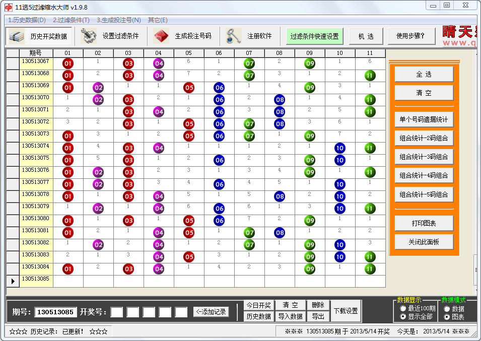This screenshot has width=481, height=341.
Task: Select purple ball 04 in row 130513068
Action: pos(159,76)
